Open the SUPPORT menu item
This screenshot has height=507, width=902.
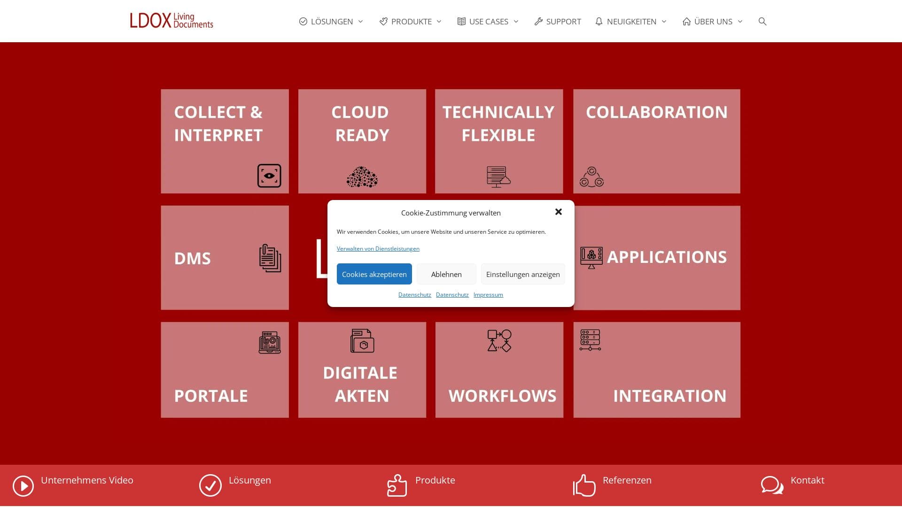[x=558, y=21]
